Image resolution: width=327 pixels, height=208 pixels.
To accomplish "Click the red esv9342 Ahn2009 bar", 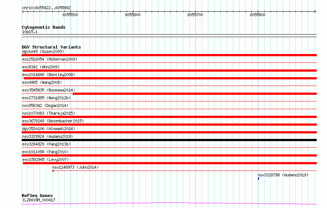I will [x=169, y=71].
